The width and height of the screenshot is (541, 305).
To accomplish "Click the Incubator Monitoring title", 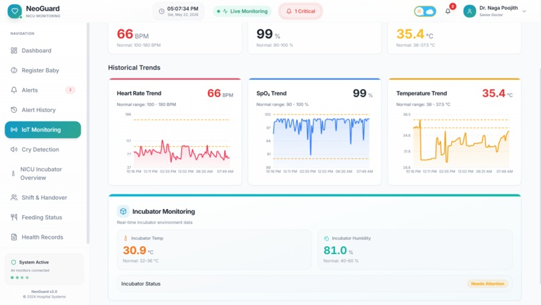I will (164, 212).
